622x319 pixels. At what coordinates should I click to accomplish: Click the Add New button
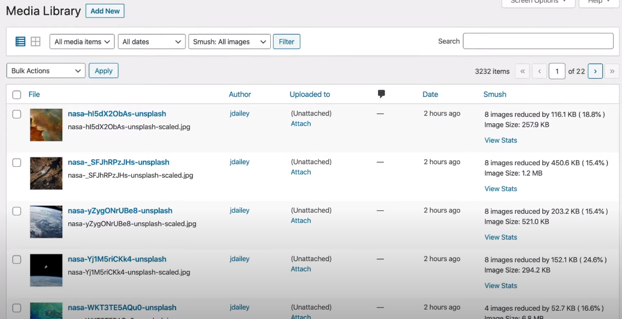pyautogui.click(x=105, y=11)
